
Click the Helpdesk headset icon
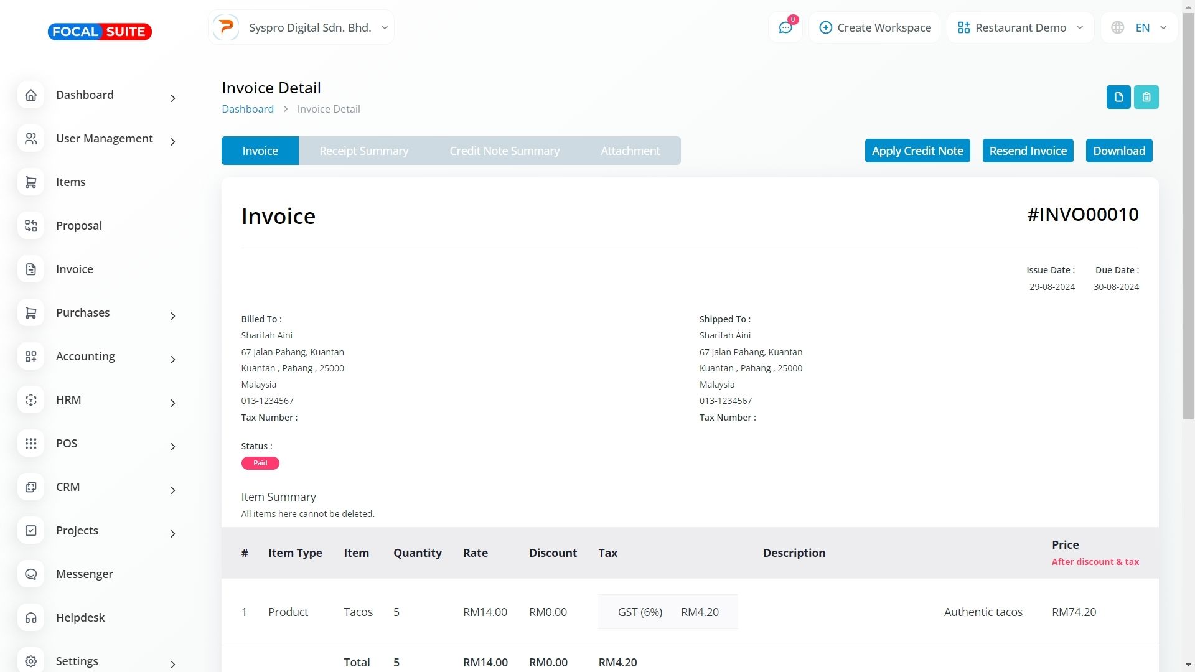(30, 618)
